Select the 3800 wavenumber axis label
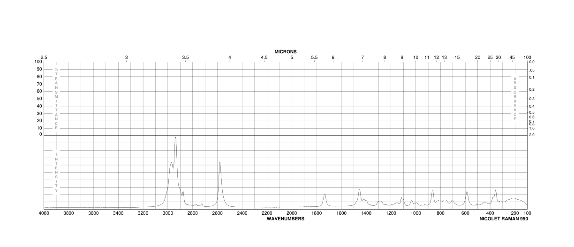 68,213
